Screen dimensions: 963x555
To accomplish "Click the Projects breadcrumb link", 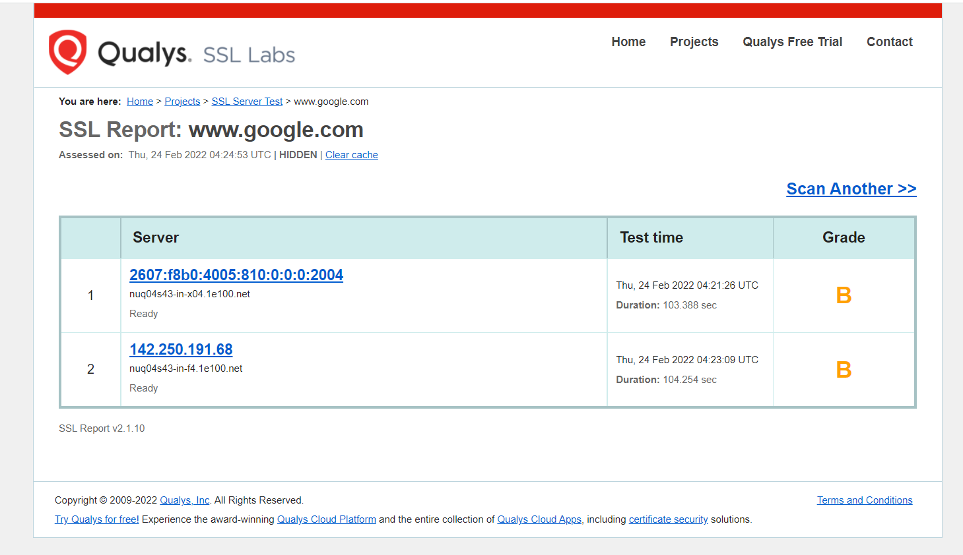I will 182,101.
